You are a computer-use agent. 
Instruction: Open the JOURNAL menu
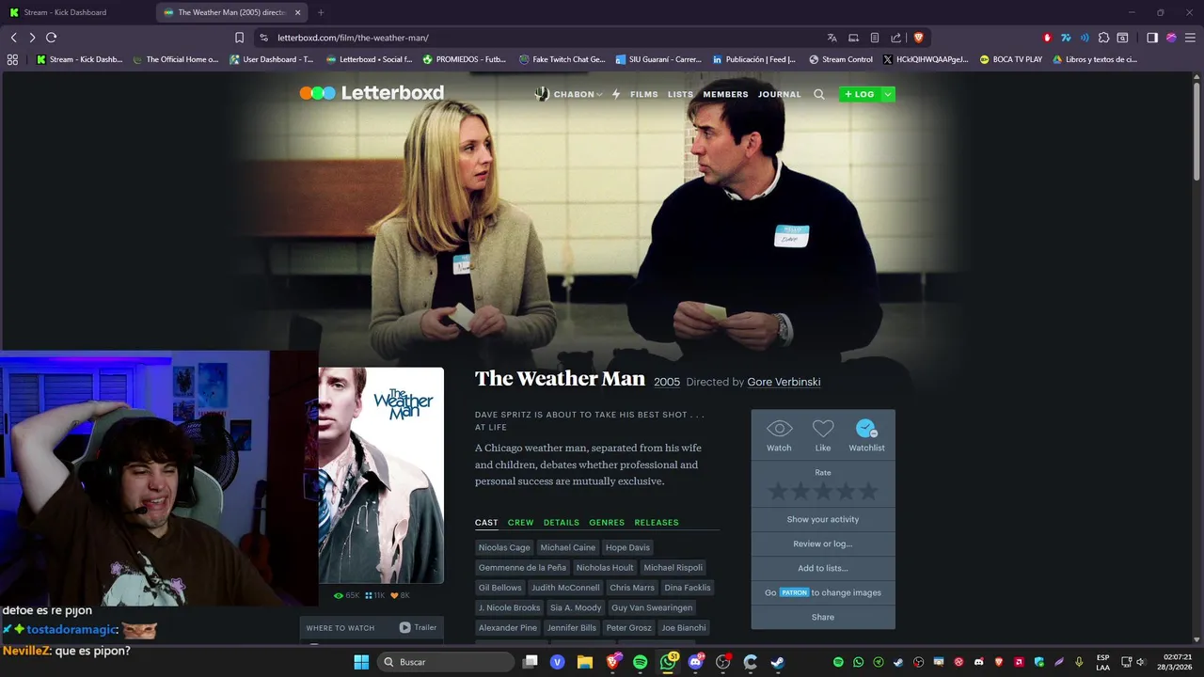coord(780,94)
